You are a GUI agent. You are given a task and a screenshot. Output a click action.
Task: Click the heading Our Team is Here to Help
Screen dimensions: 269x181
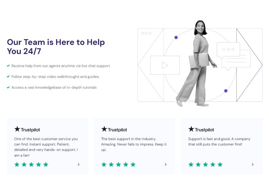56,47
